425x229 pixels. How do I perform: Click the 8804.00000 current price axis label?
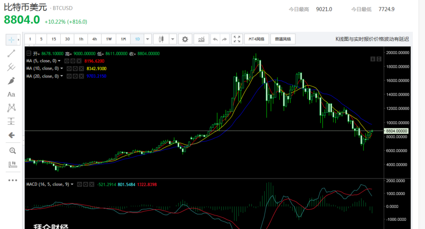click(396, 131)
